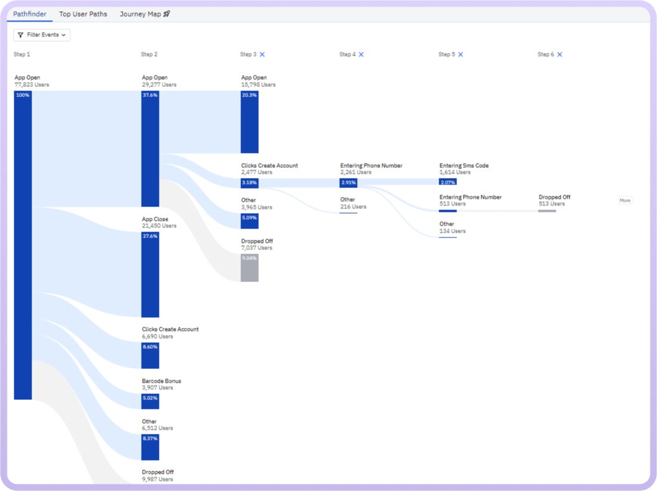Remove Step 4 using its X icon

361,55
